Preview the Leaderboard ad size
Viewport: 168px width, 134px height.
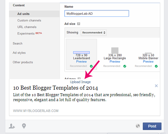coord(82,61)
